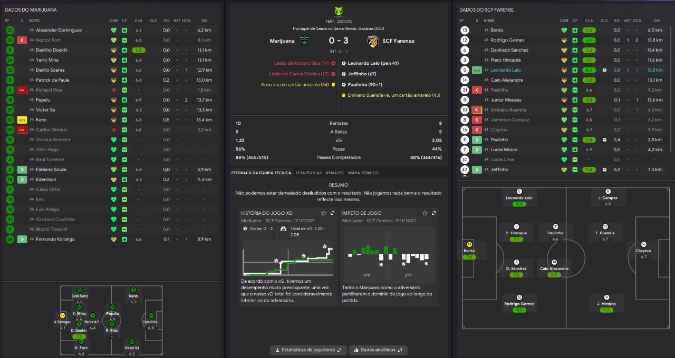
Task: Click Richard Ríos's red injury condition icon
Action: [113, 90]
